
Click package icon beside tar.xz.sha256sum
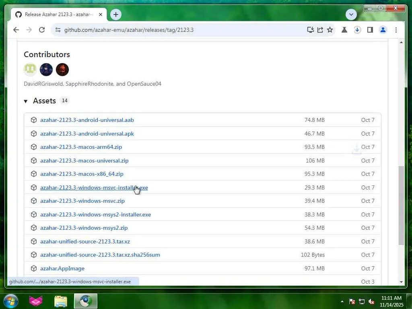[x=34, y=255]
